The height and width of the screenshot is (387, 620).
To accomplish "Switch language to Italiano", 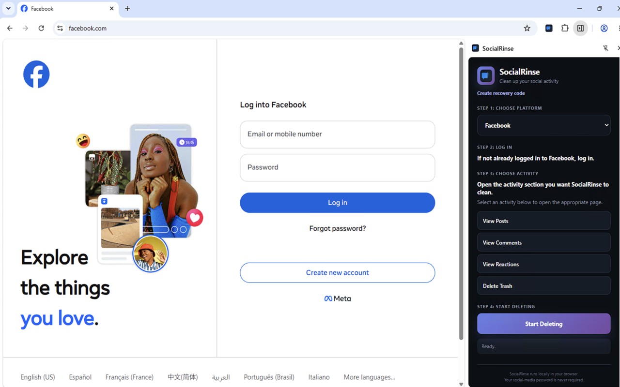I will (x=319, y=377).
